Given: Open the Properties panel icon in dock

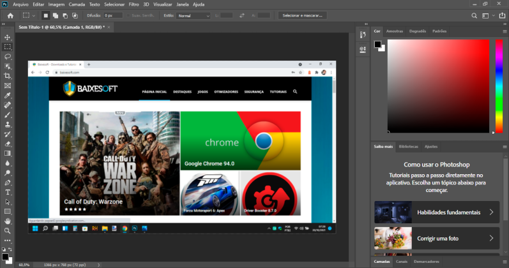Looking at the screenshot, I should pos(363,49).
